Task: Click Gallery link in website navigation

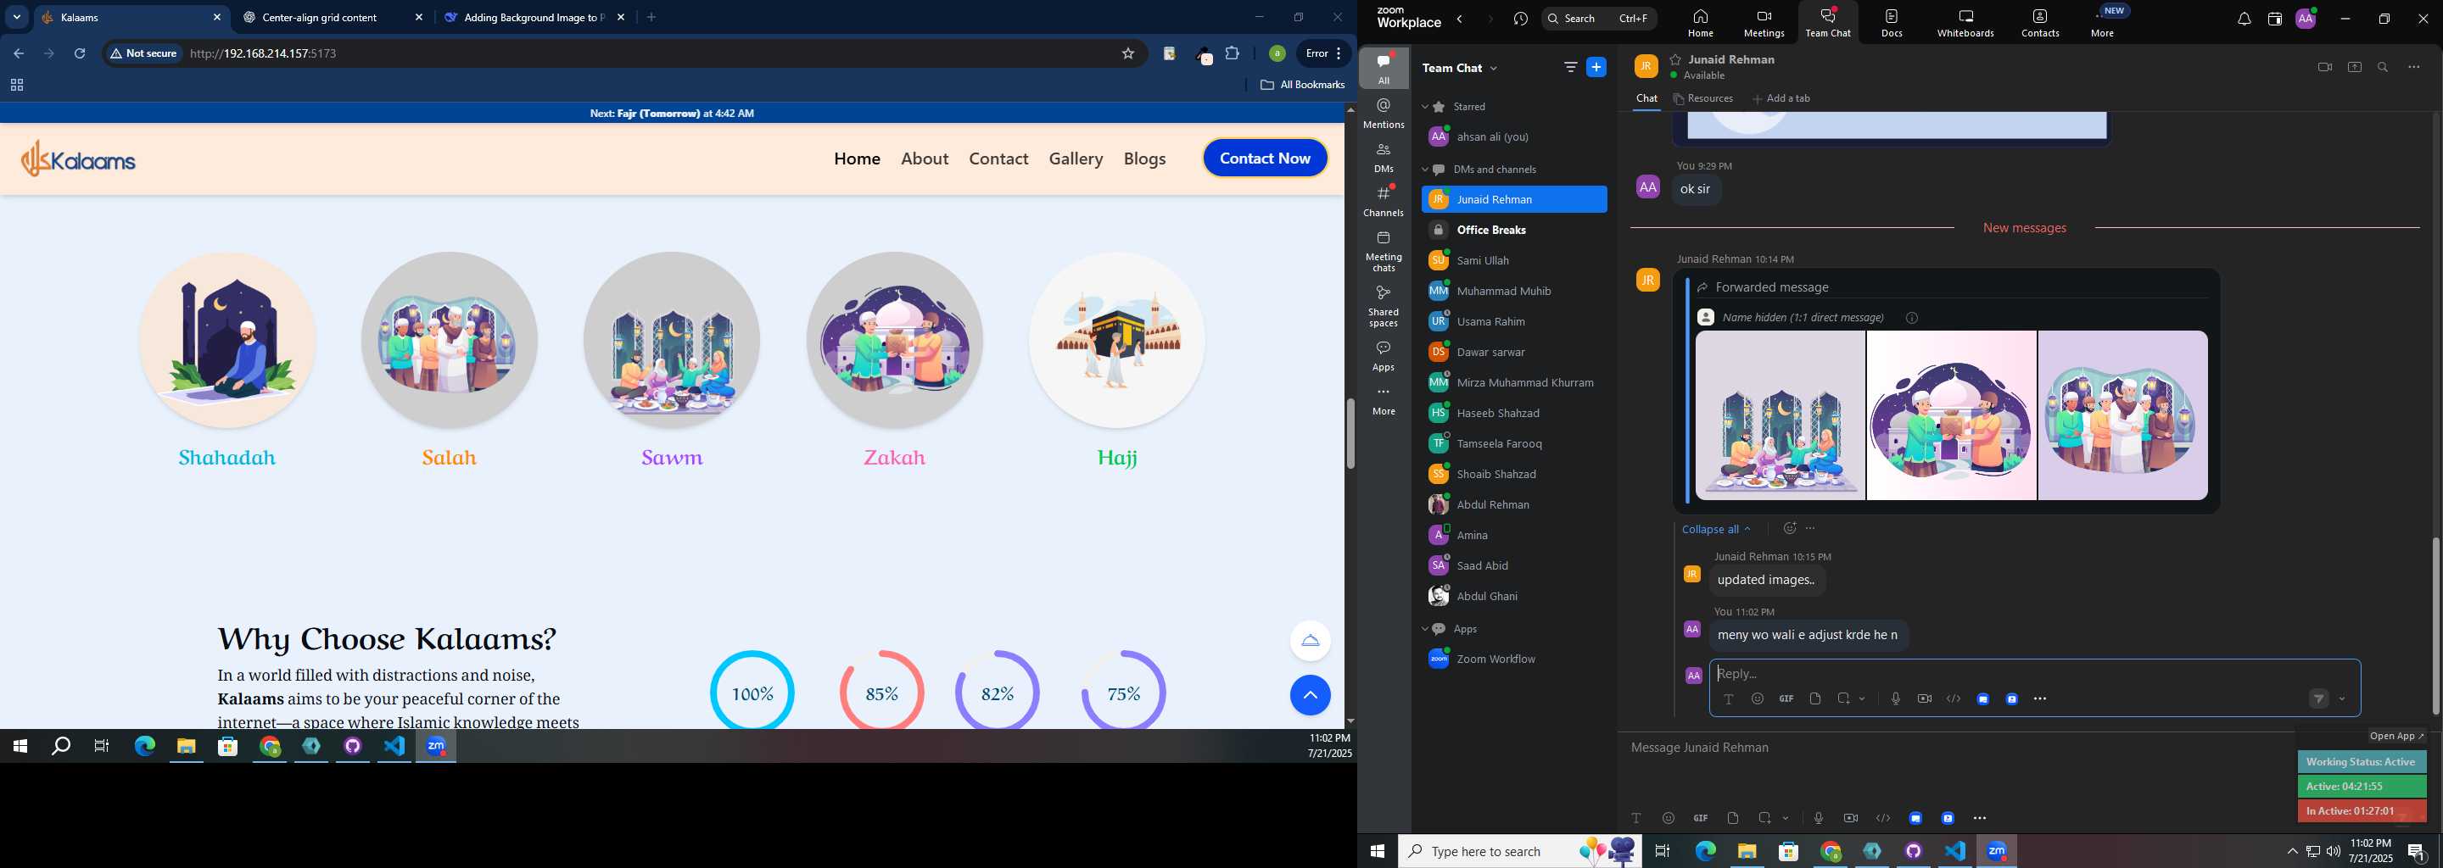Action: coord(1076,159)
